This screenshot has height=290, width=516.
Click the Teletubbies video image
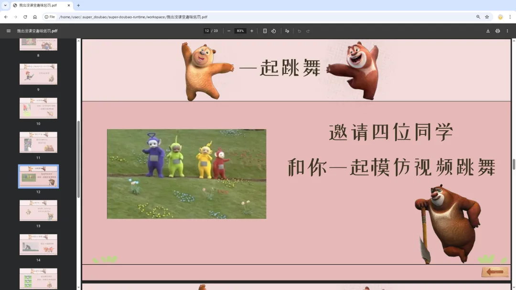pos(187,174)
